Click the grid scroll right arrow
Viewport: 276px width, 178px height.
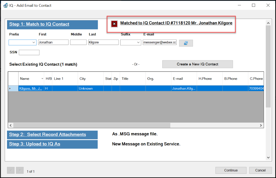(x=261, y=125)
